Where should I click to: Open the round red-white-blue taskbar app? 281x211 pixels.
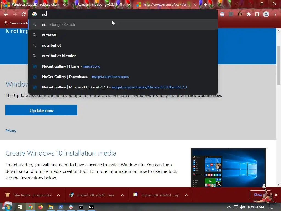[x=71, y=207]
